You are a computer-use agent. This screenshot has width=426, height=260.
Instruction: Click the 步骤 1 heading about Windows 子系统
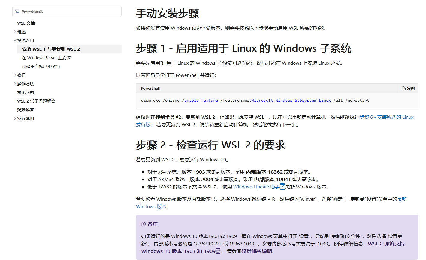[x=243, y=48]
